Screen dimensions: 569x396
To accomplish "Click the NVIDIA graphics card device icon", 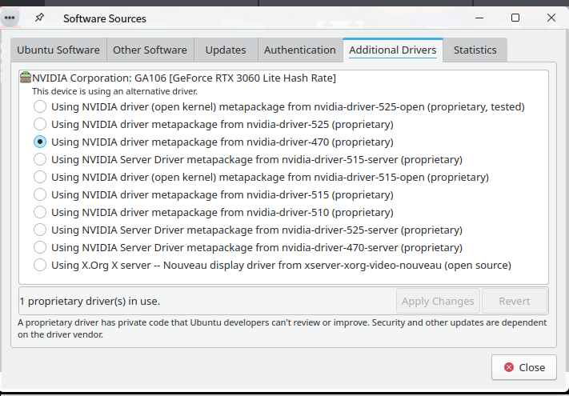I will (26, 78).
